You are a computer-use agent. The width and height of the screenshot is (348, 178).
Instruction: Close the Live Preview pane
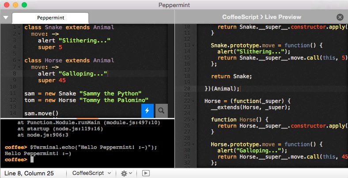pos(340,17)
